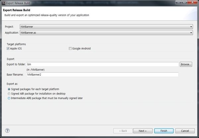Edit the Base filename field
The image size is (199, 138).
(x=102, y=75)
